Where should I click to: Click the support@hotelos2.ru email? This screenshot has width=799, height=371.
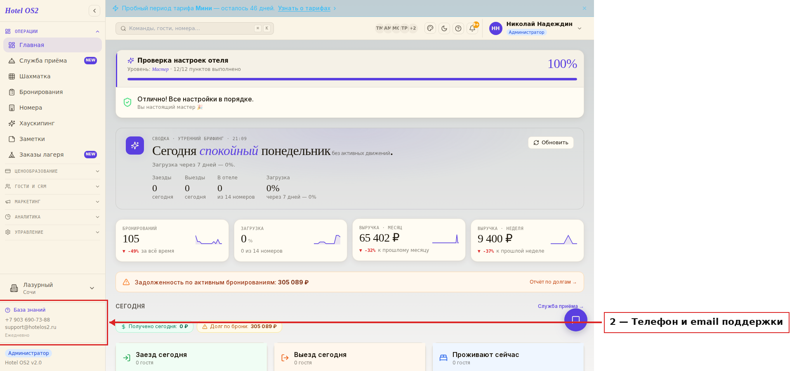(31, 327)
